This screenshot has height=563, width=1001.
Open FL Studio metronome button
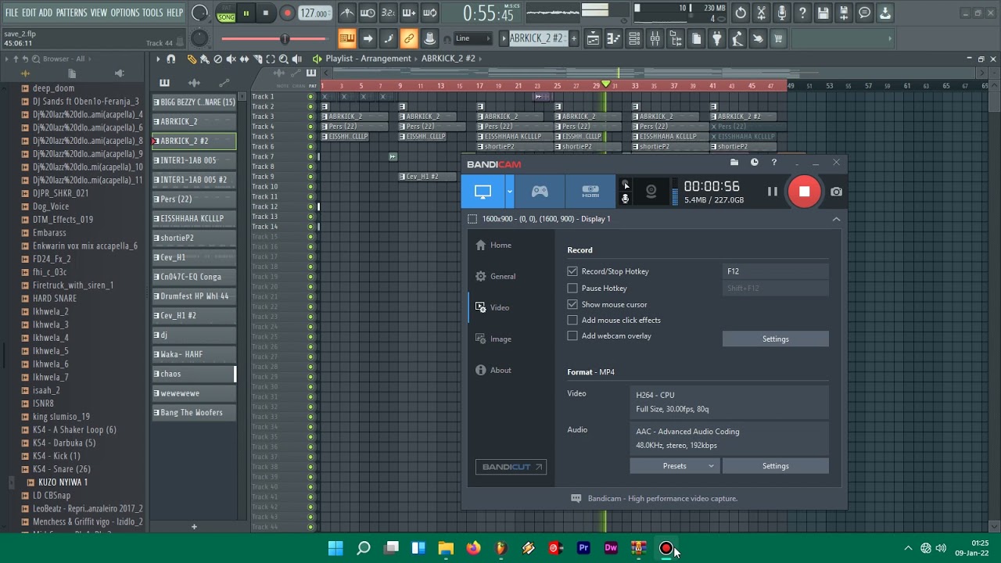coord(347,13)
